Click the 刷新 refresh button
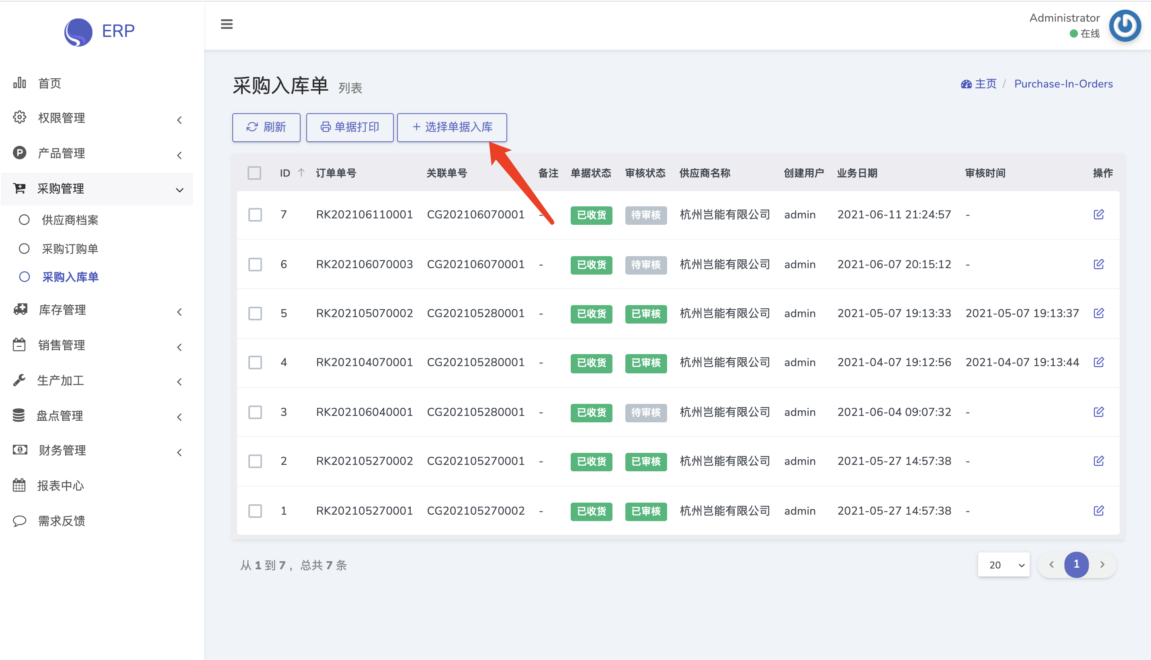Image resolution: width=1151 pixels, height=660 pixels. 266,127
